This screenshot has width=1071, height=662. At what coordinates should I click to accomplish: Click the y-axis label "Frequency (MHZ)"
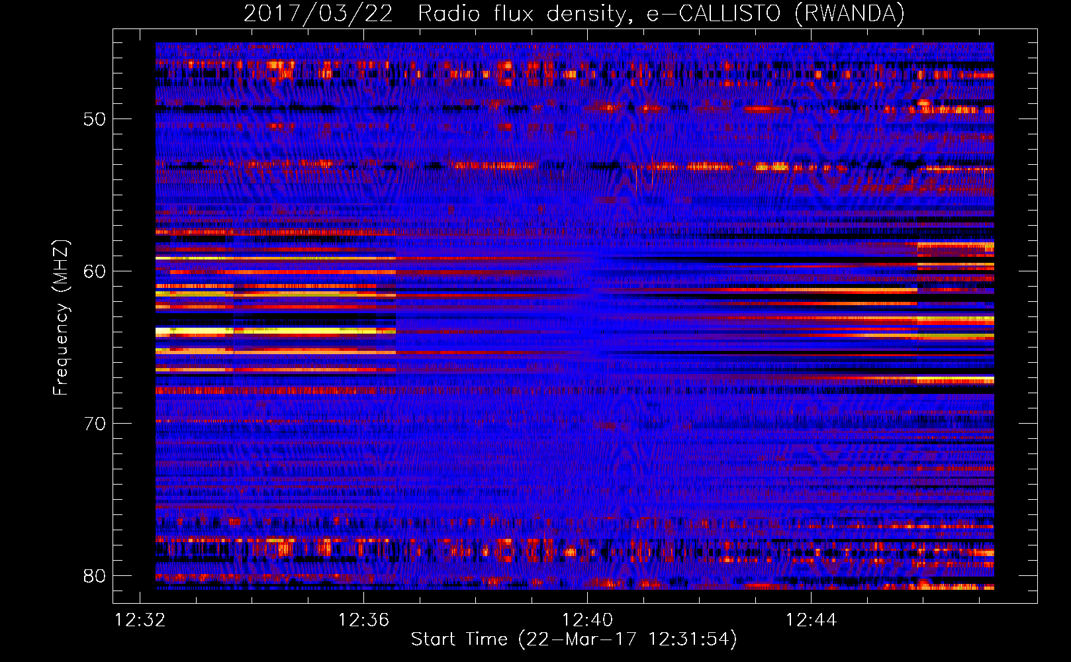pyautogui.click(x=60, y=317)
